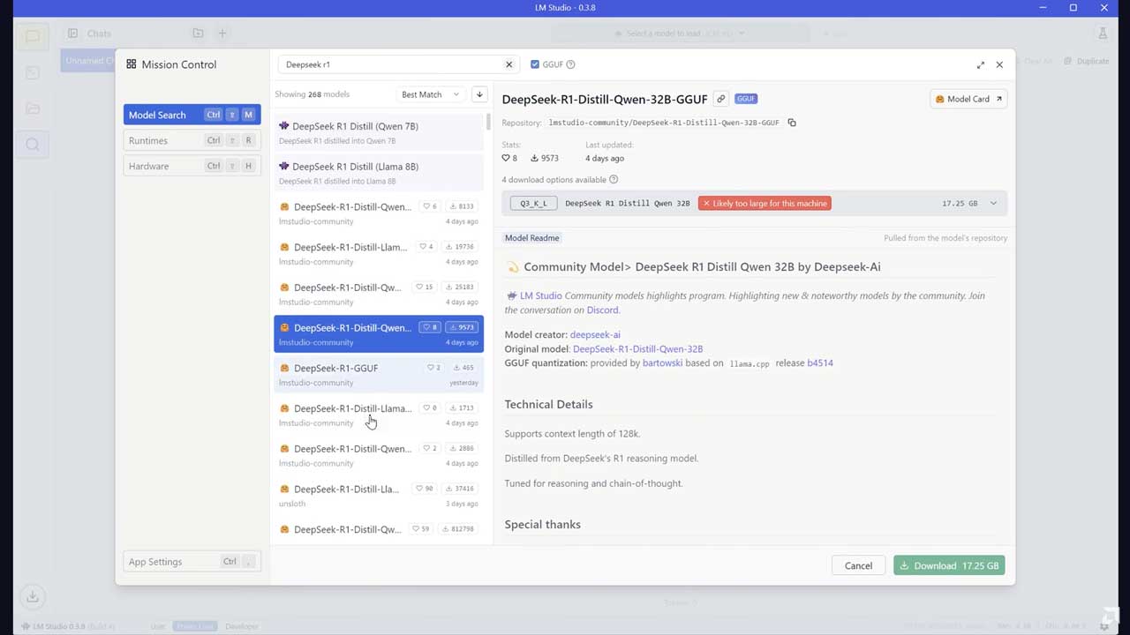Image resolution: width=1130 pixels, height=635 pixels.
Task: Open the GGUF filter info icon
Action: tap(570, 64)
